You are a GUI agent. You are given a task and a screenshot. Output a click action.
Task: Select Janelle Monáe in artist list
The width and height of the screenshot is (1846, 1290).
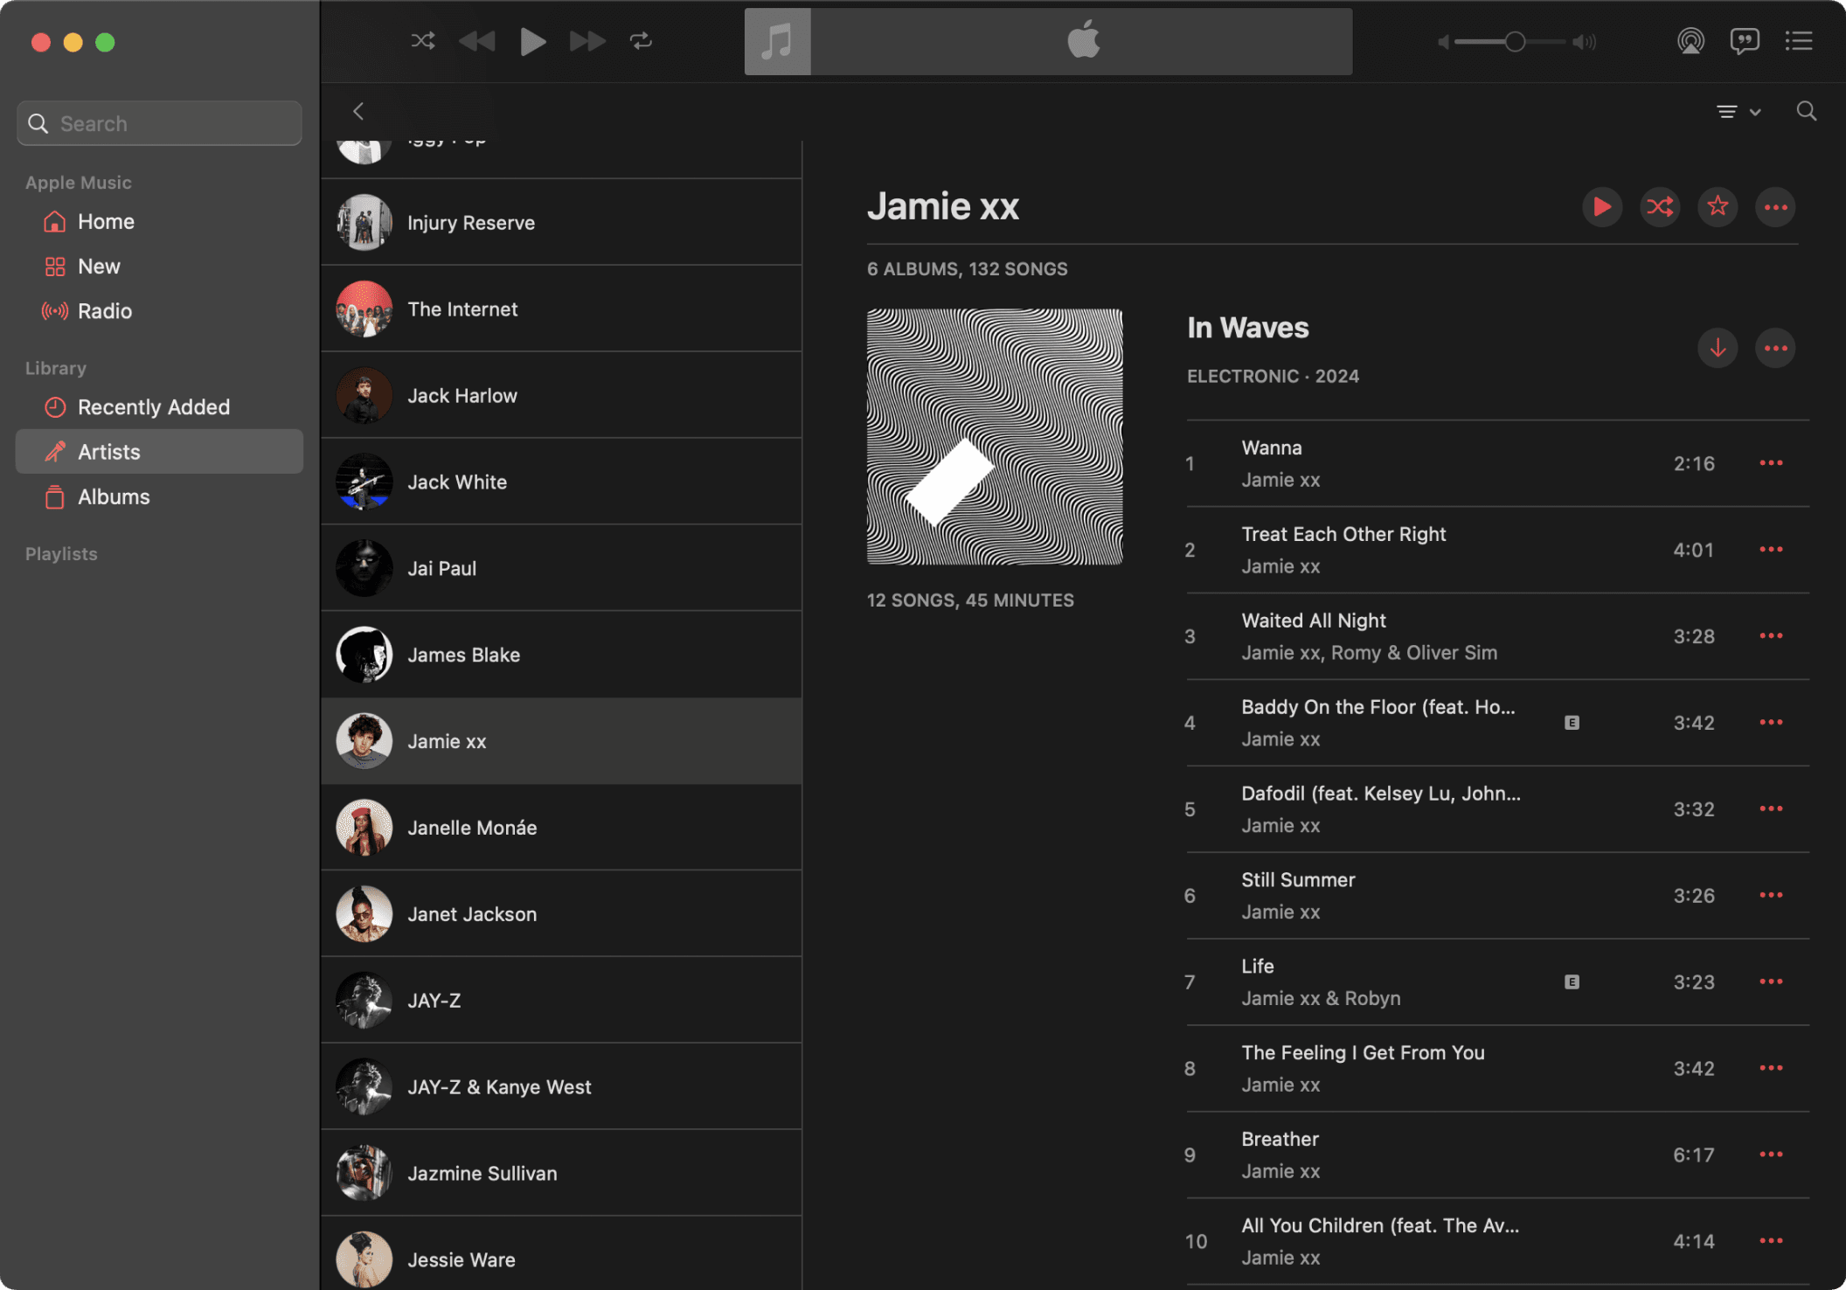[472, 828]
